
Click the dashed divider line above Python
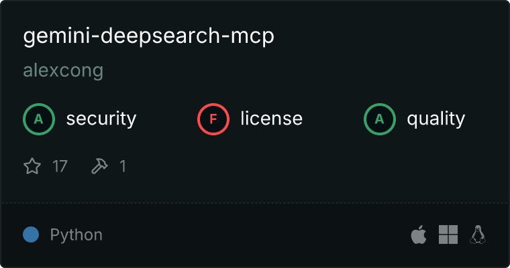click(255, 203)
